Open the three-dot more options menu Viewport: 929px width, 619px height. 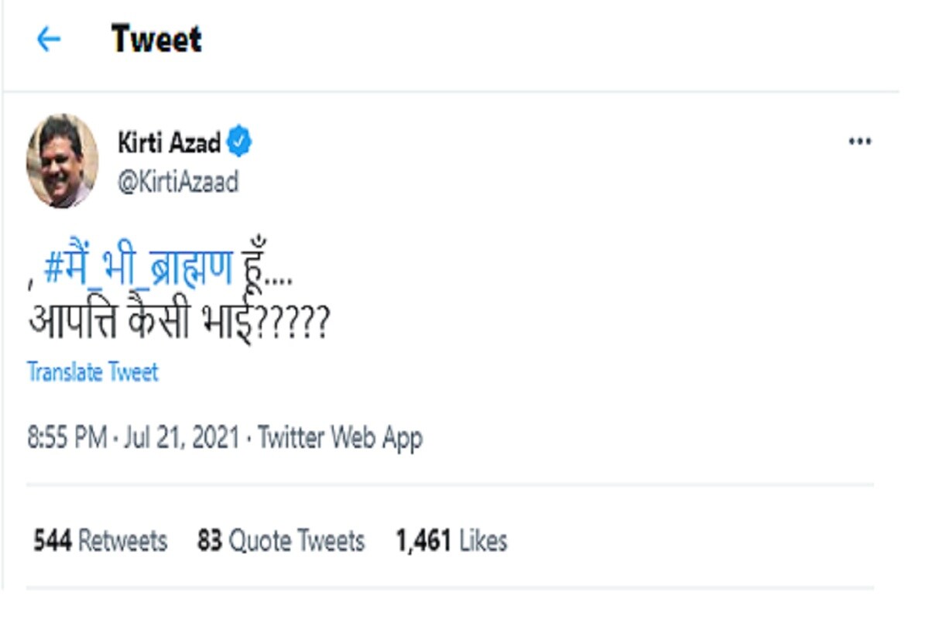(860, 142)
